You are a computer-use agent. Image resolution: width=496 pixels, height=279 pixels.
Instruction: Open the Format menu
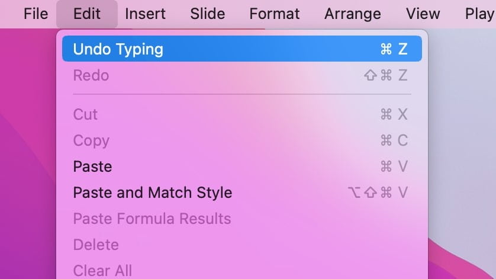274,14
